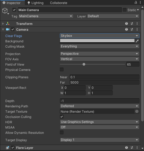
Task: Uncheck Occlusion Culling
Action: coord(62,117)
